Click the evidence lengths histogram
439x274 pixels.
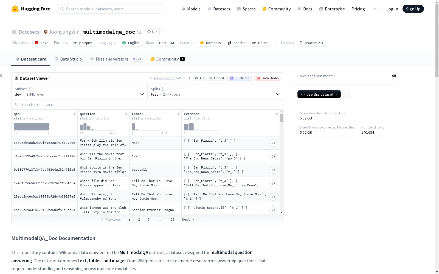(x=201, y=127)
